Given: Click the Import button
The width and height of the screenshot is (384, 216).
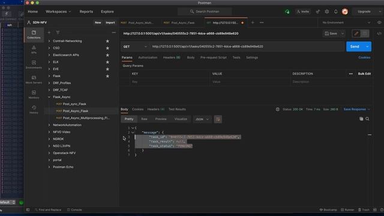Looking at the screenshot, I should 110,23.
